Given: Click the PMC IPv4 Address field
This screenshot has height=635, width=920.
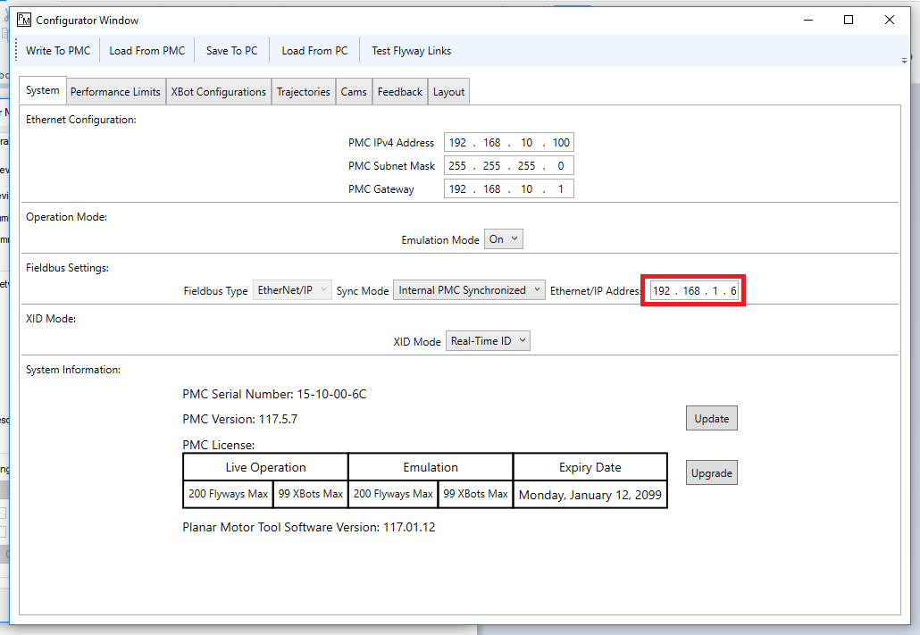Looking at the screenshot, I should [x=508, y=143].
